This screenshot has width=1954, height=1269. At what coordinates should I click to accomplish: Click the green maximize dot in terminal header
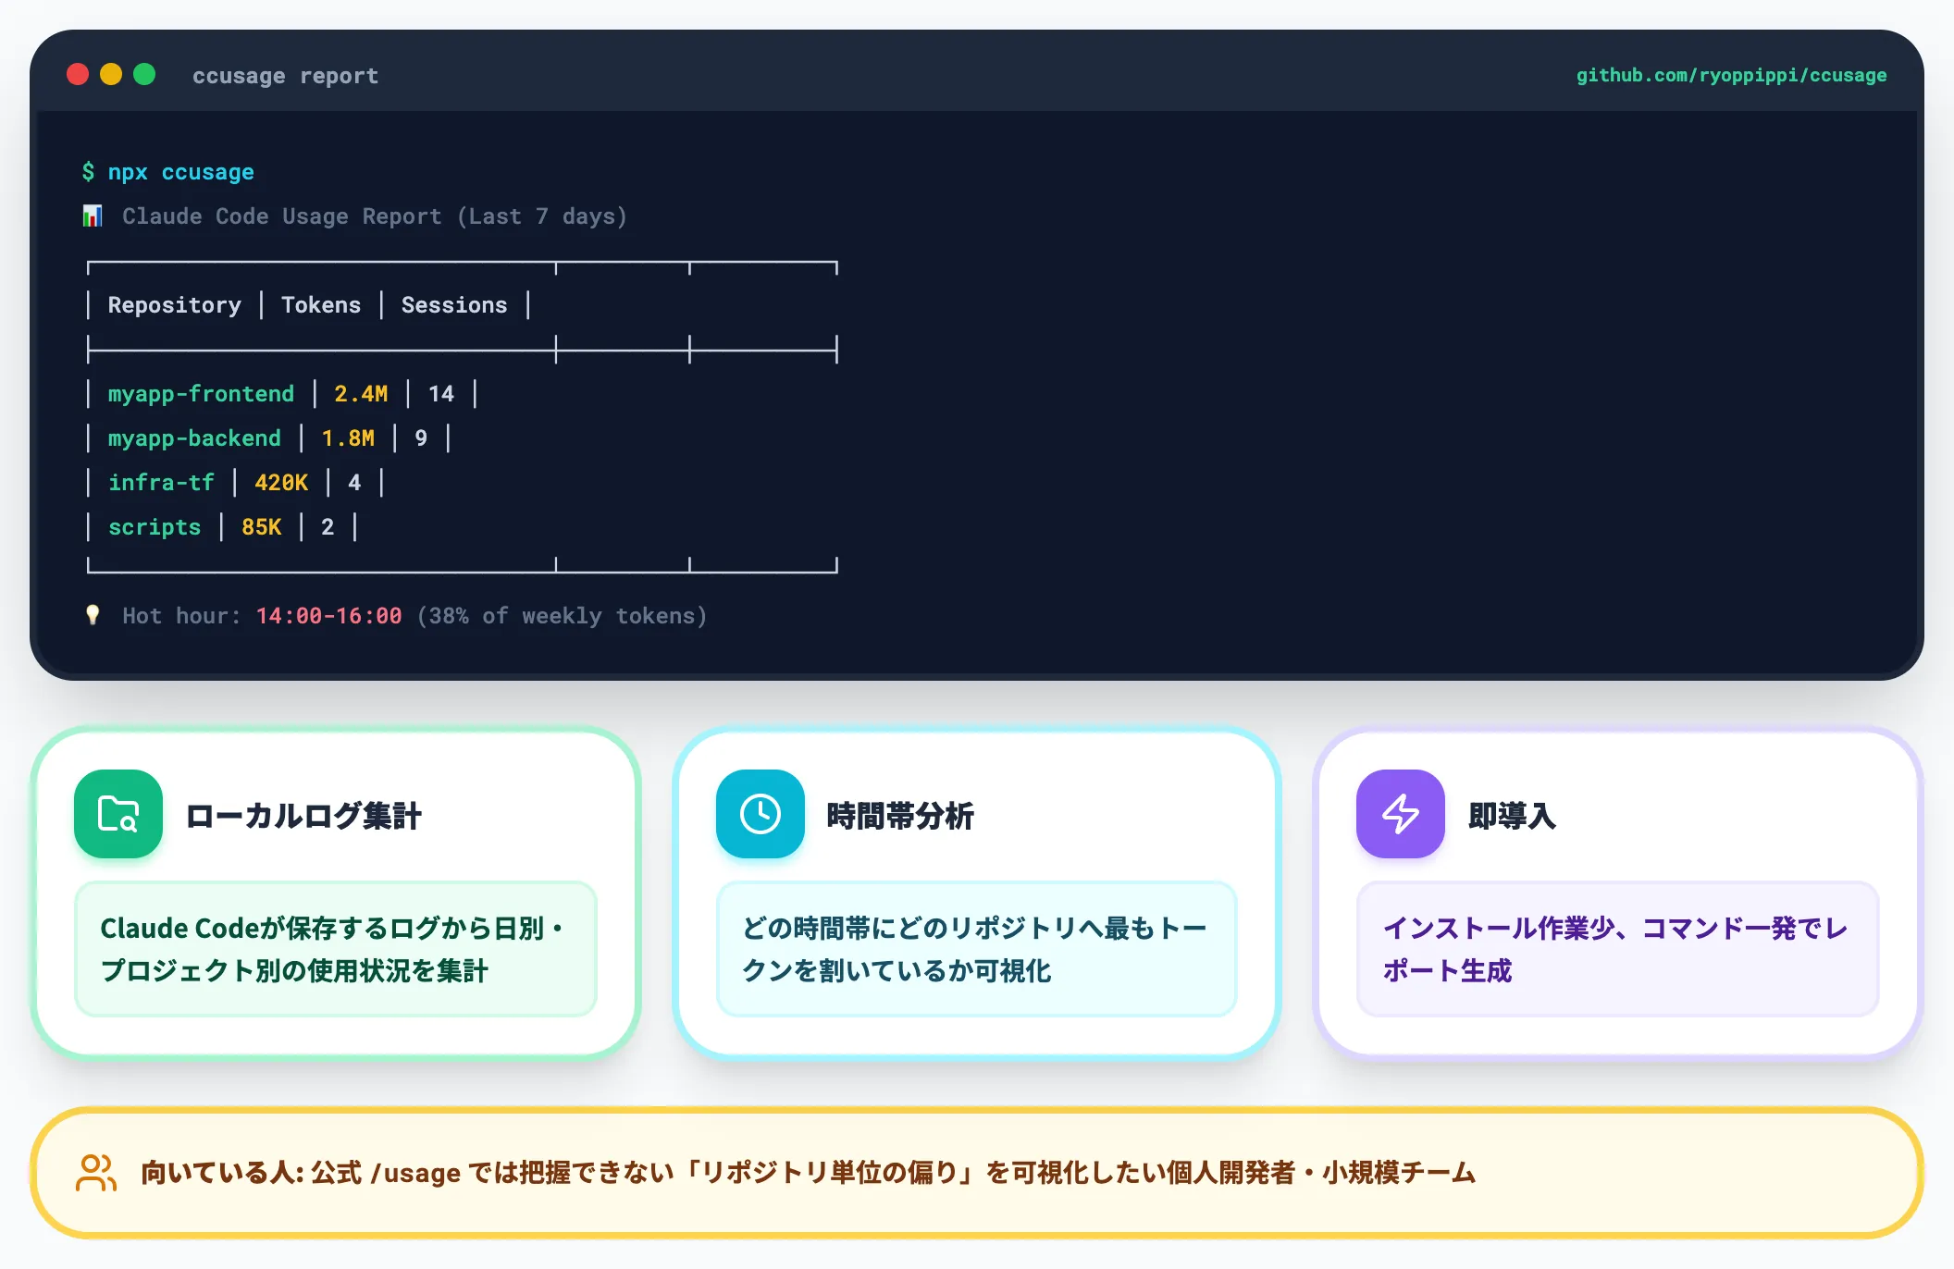[x=144, y=74]
